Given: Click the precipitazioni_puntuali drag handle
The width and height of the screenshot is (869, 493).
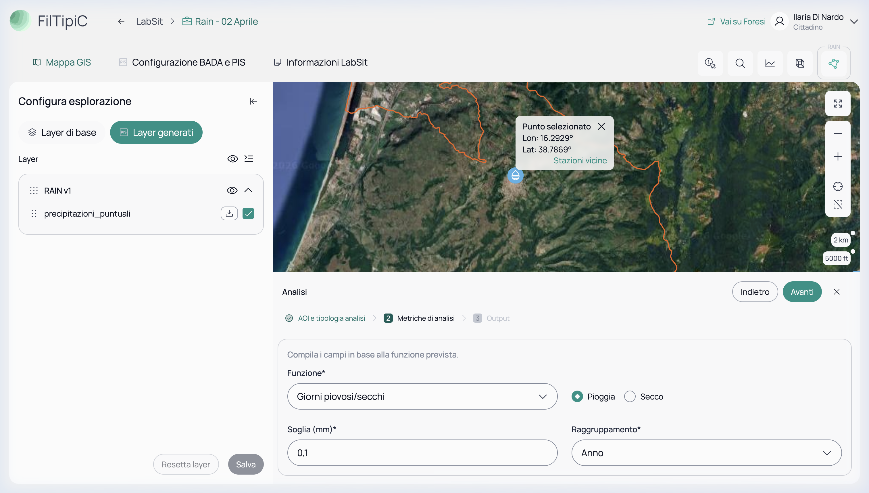Looking at the screenshot, I should point(34,214).
